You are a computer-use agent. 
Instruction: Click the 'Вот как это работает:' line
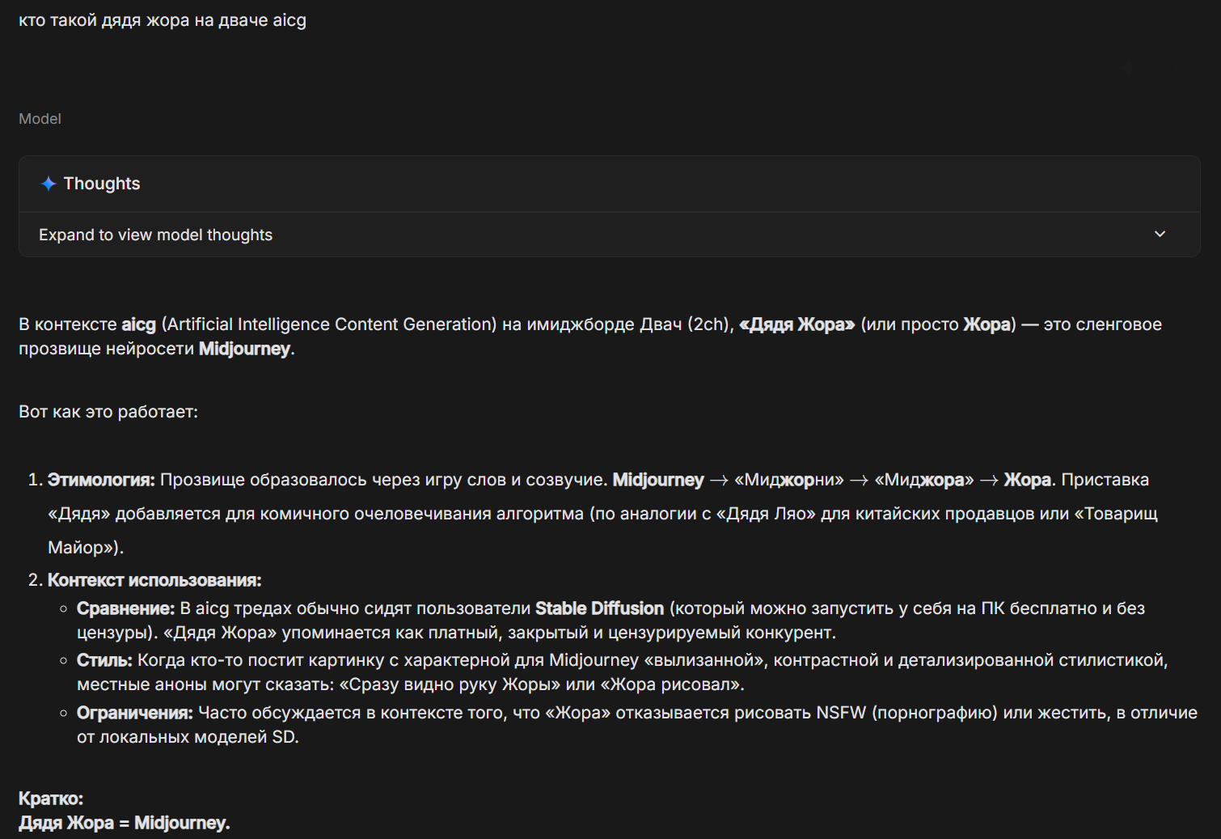tap(108, 412)
